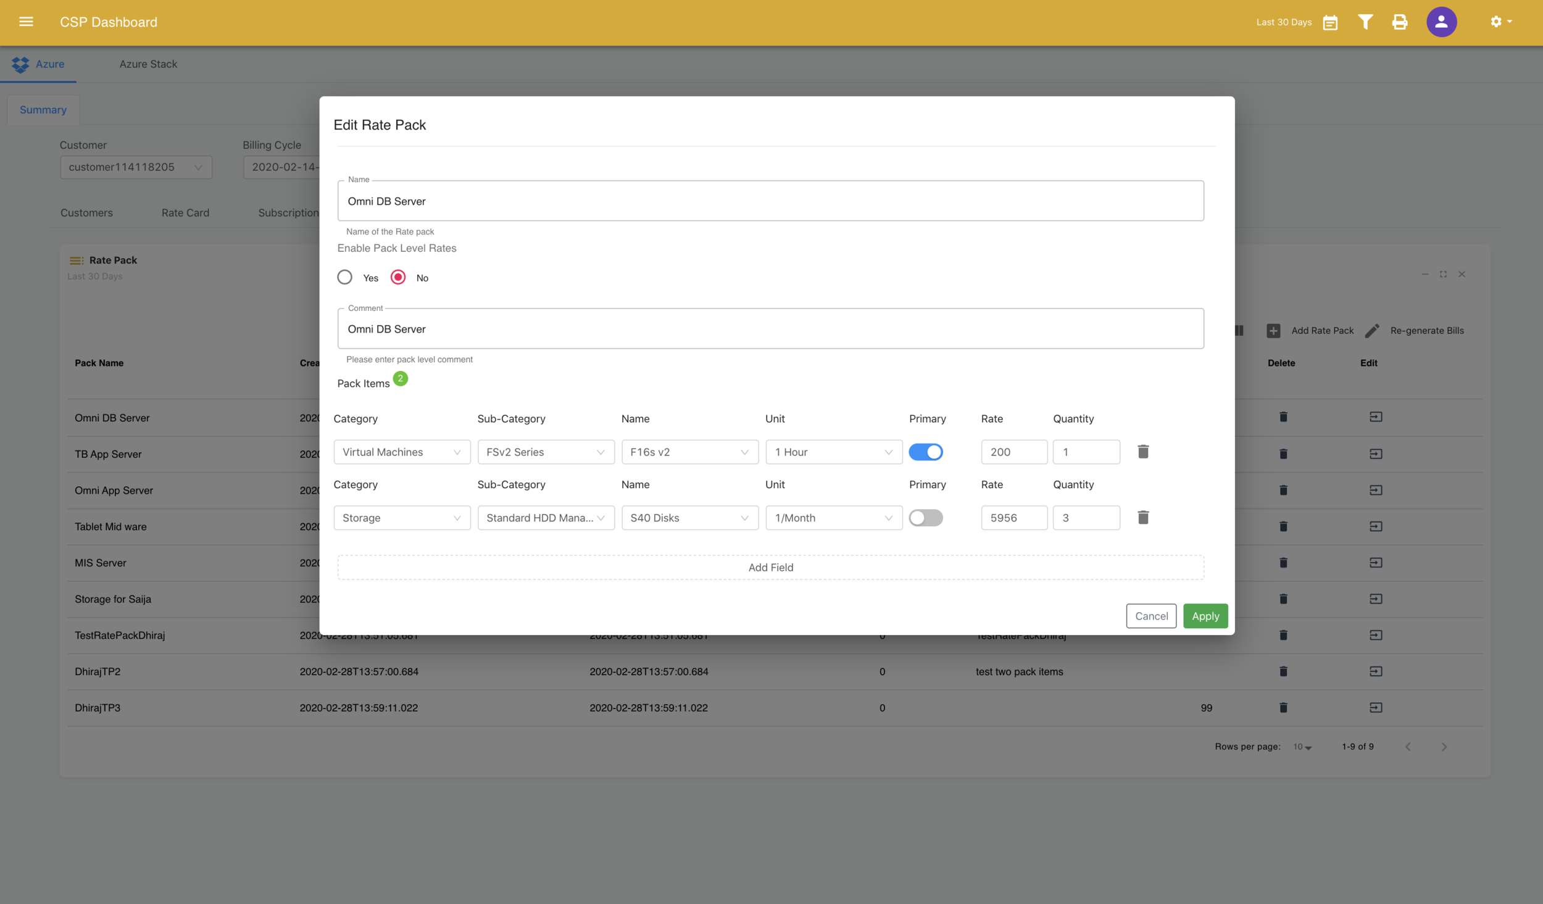Switch to the Azure Stack tab
This screenshot has height=904, width=1543.
[148, 64]
